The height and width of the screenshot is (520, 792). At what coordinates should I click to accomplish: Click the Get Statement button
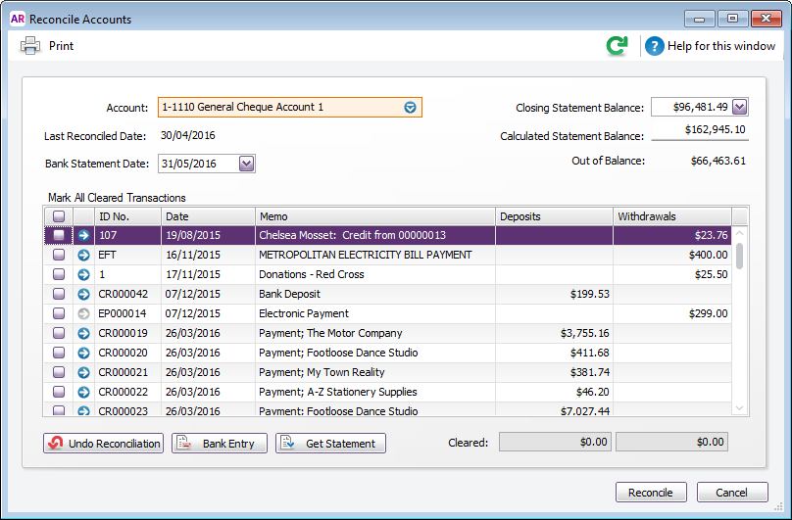point(331,444)
